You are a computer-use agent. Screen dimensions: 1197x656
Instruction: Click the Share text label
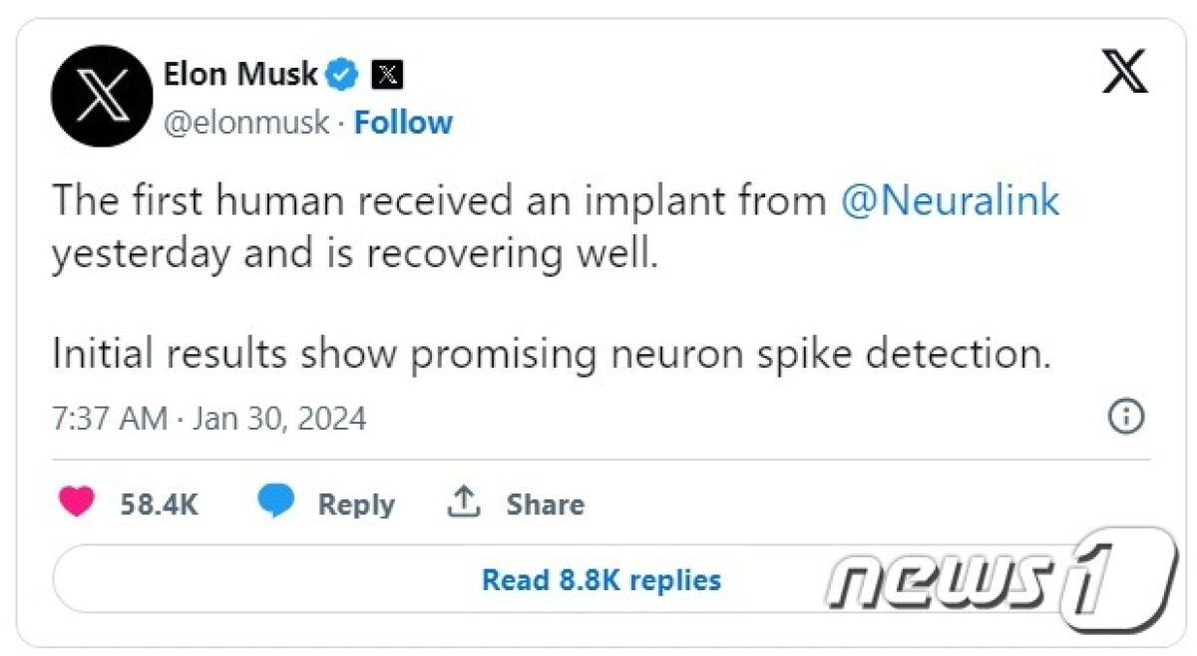click(545, 504)
